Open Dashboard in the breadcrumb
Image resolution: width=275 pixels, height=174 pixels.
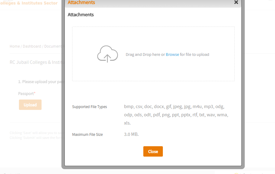coord(32,46)
